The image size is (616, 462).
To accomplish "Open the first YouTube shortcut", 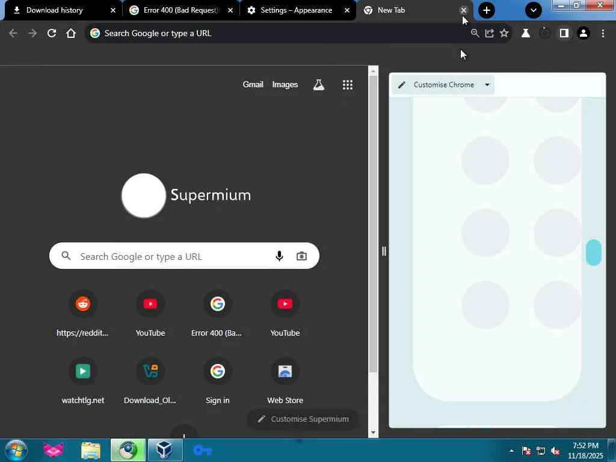I will [150, 313].
